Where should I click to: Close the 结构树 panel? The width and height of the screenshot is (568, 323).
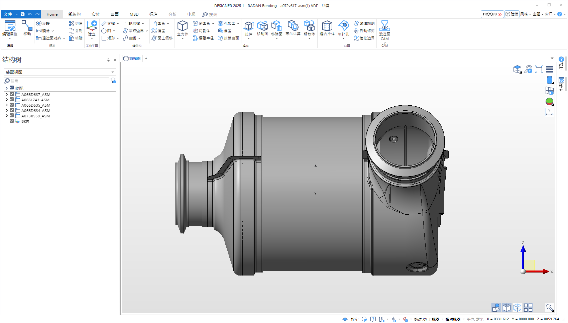click(115, 60)
